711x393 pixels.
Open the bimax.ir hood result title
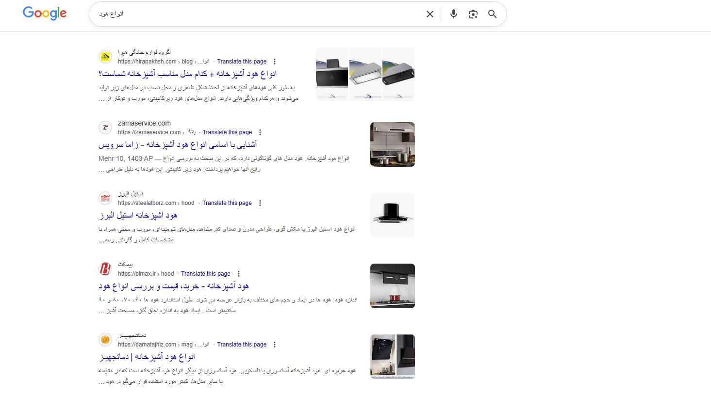pos(174,286)
